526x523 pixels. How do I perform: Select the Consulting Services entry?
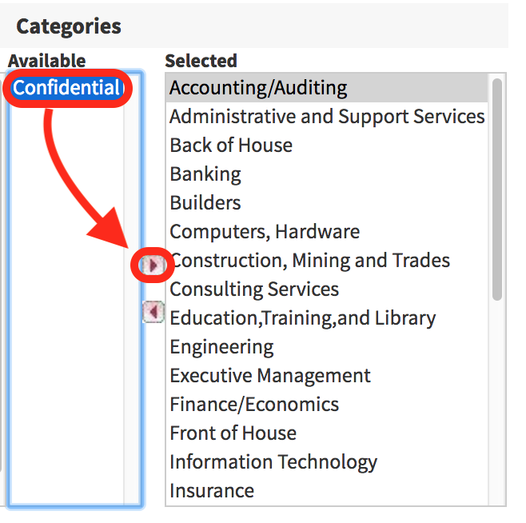pos(254,289)
